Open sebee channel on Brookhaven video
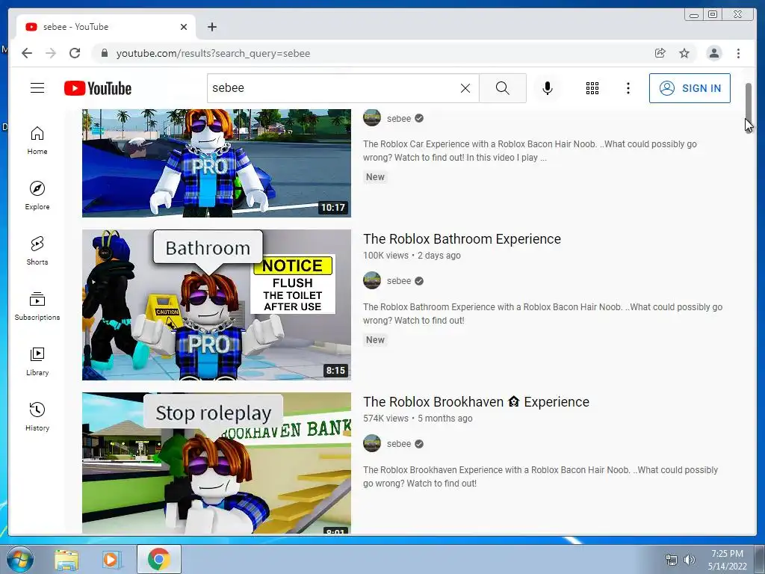The image size is (765, 574). (x=399, y=444)
